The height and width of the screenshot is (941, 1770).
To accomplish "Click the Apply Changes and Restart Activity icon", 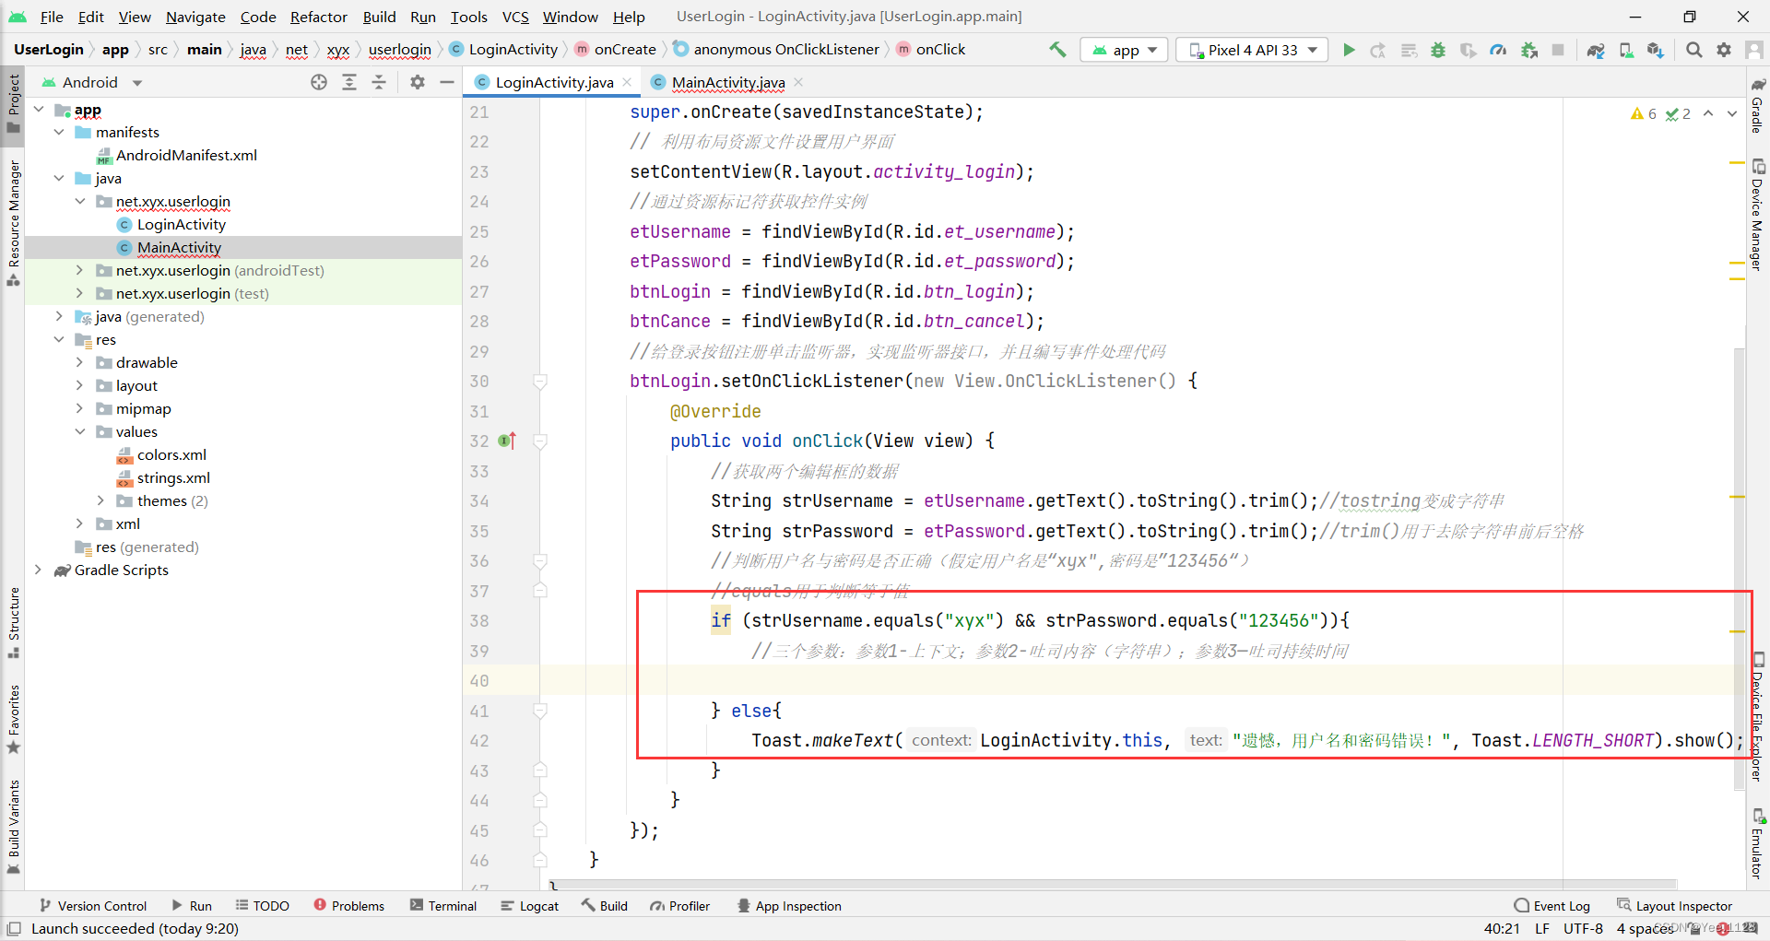I will (x=1378, y=50).
